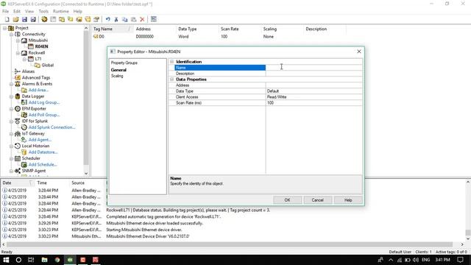Click the project tree vertical scrollbar

pos(86,98)
